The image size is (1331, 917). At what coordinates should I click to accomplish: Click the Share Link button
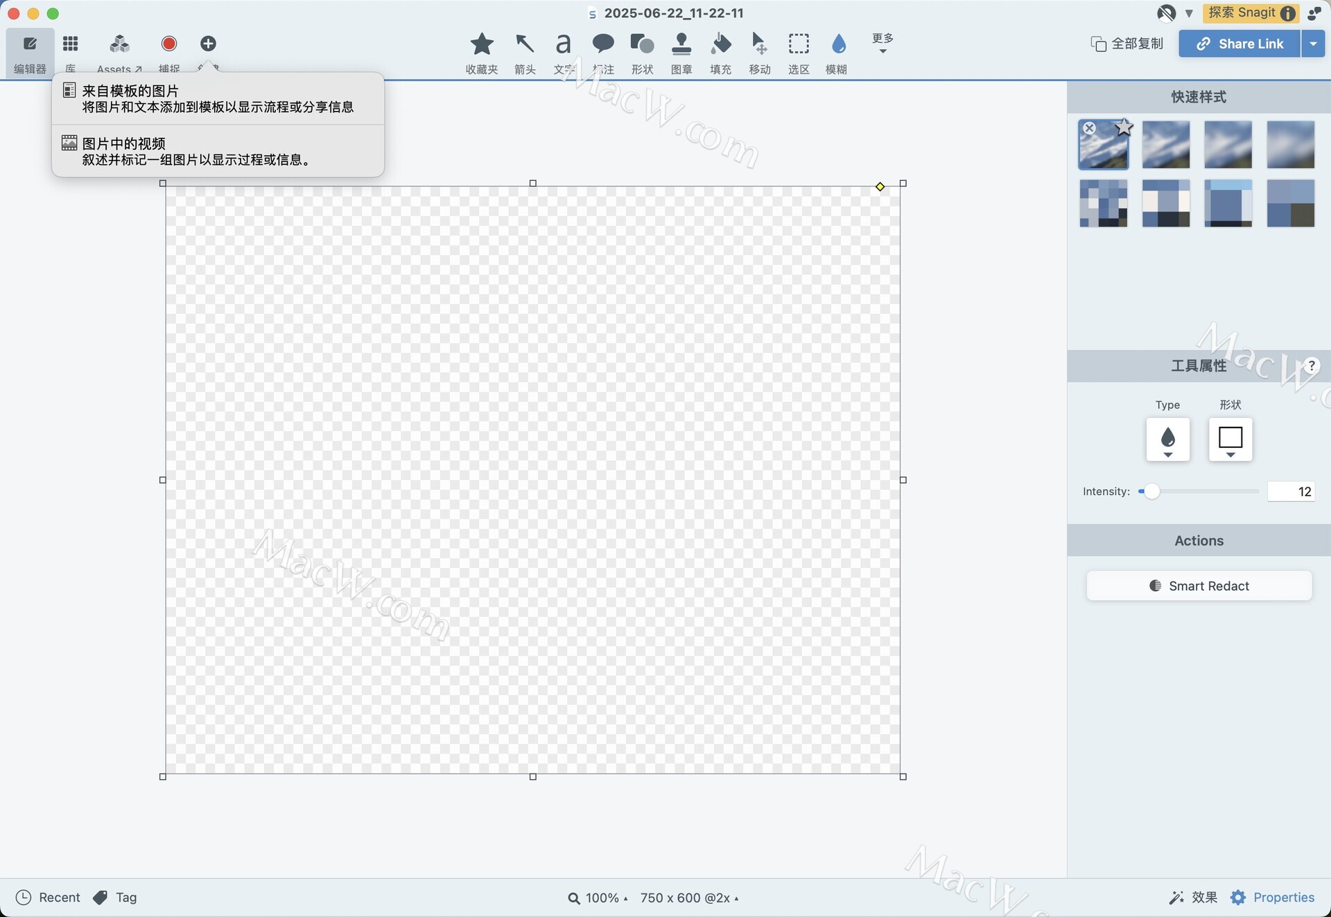pos(1239,44)
